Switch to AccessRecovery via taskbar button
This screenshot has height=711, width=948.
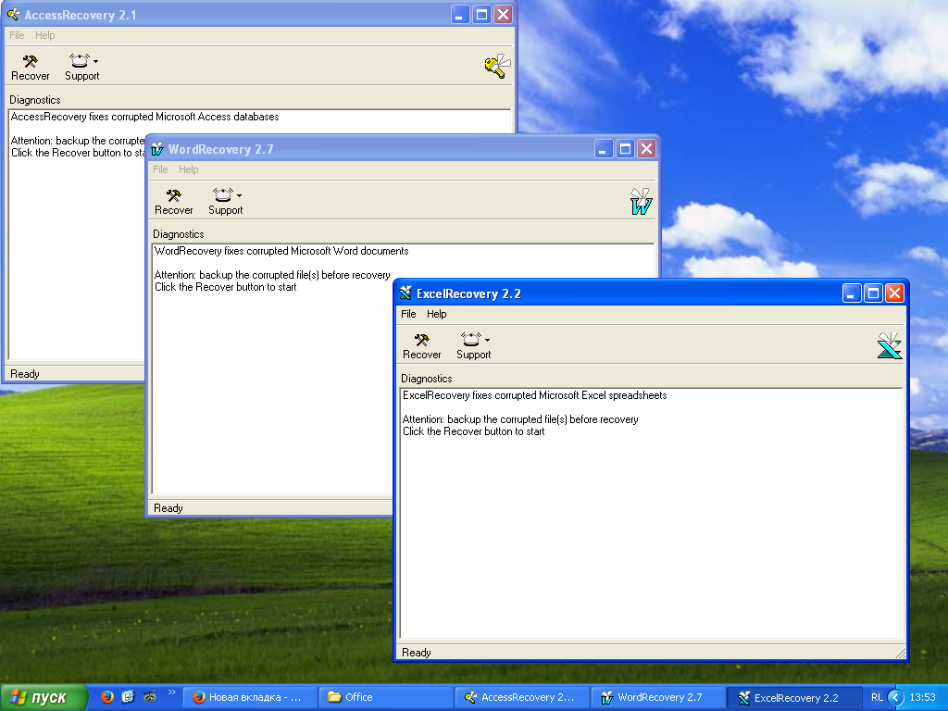521,697
